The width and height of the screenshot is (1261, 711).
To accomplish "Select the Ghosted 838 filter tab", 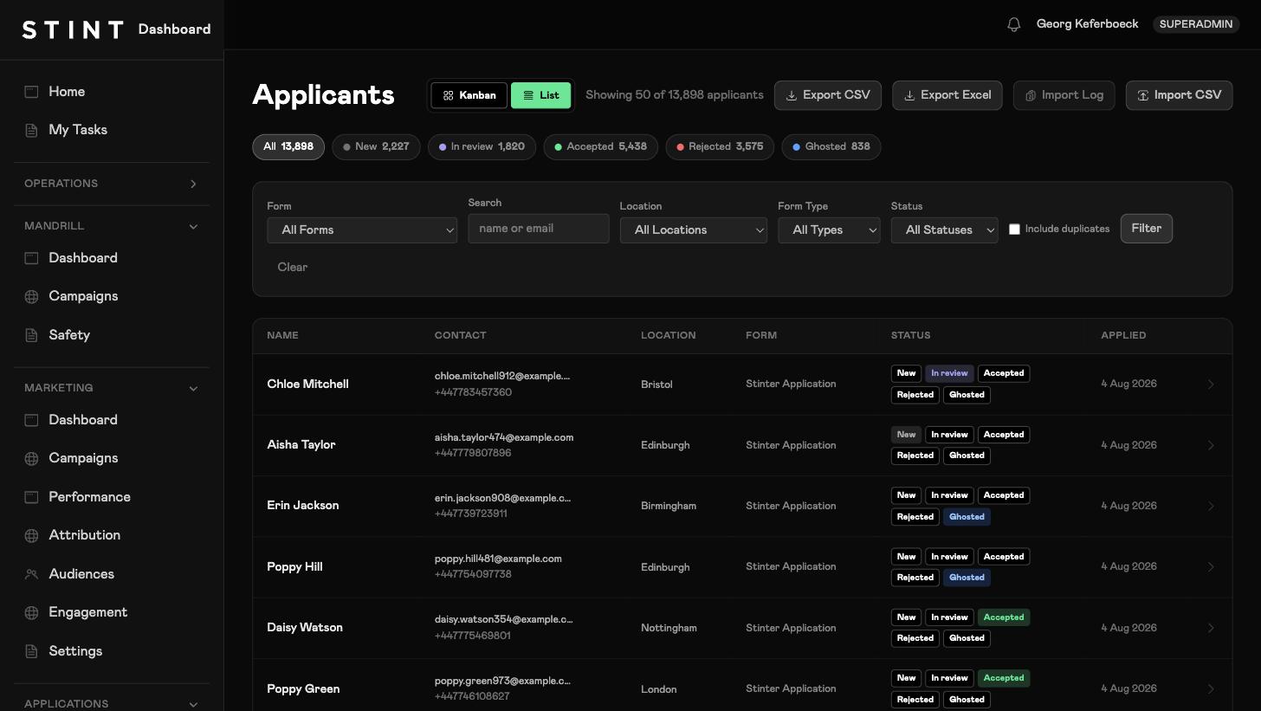I will [831, 147].
